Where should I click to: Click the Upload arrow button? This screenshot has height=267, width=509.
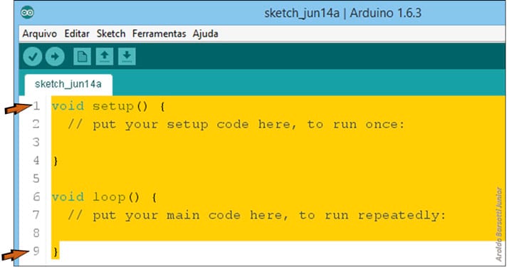pyautogui.click(x=55, y=56)
